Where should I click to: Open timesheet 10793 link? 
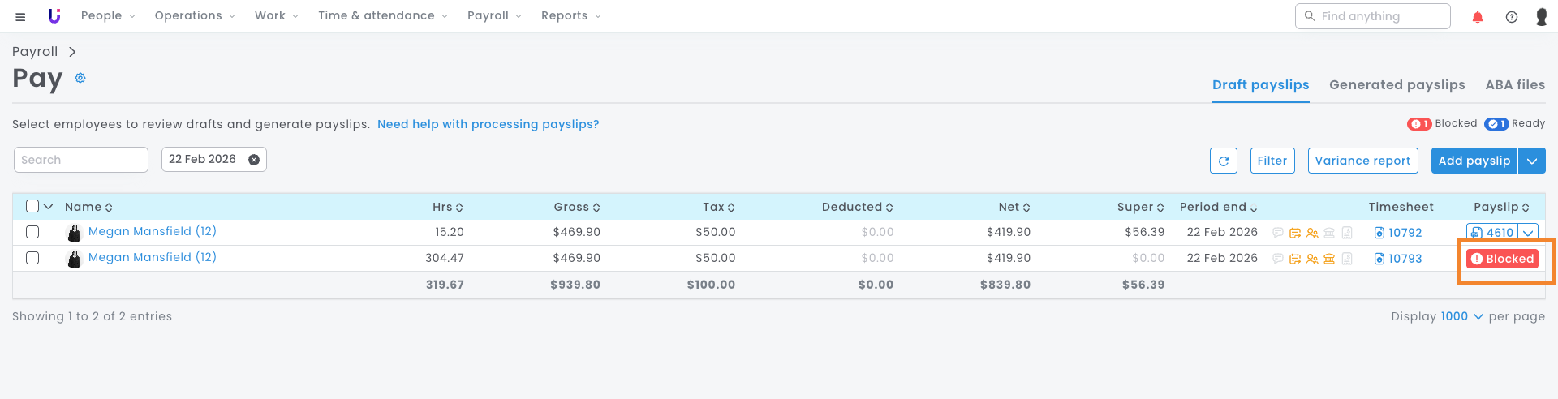coord(1405,259)
